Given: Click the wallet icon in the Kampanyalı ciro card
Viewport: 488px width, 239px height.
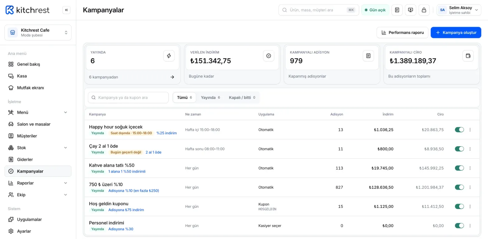Looking at the screenshot, I should point(468,56).
